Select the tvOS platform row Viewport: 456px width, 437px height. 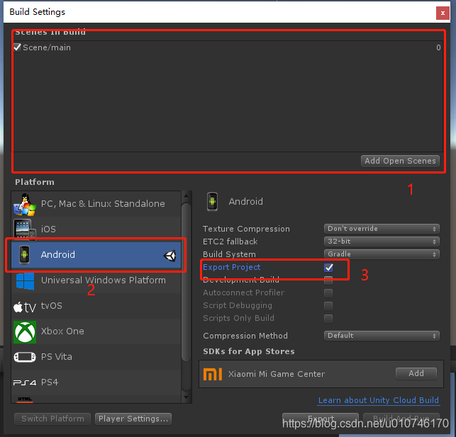pyautogui.click(x=96, y=306)
